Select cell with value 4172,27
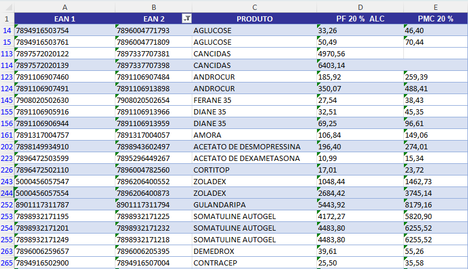The height and width of the screenshot is (269, 468). click(x=360, y=216)
